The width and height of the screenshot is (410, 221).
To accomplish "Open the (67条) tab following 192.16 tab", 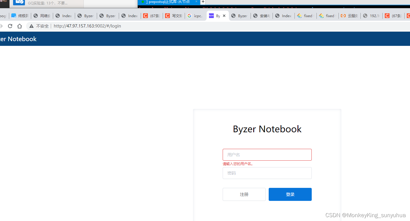I will [x=393, y=16].
